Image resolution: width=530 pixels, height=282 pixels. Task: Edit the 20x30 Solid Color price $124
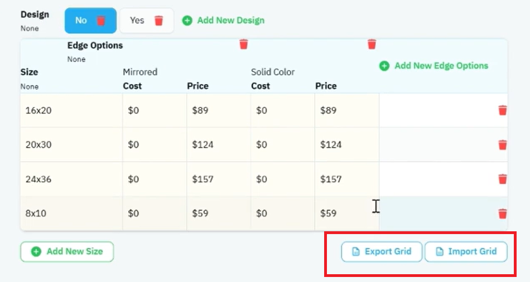[x=347, y=145]
